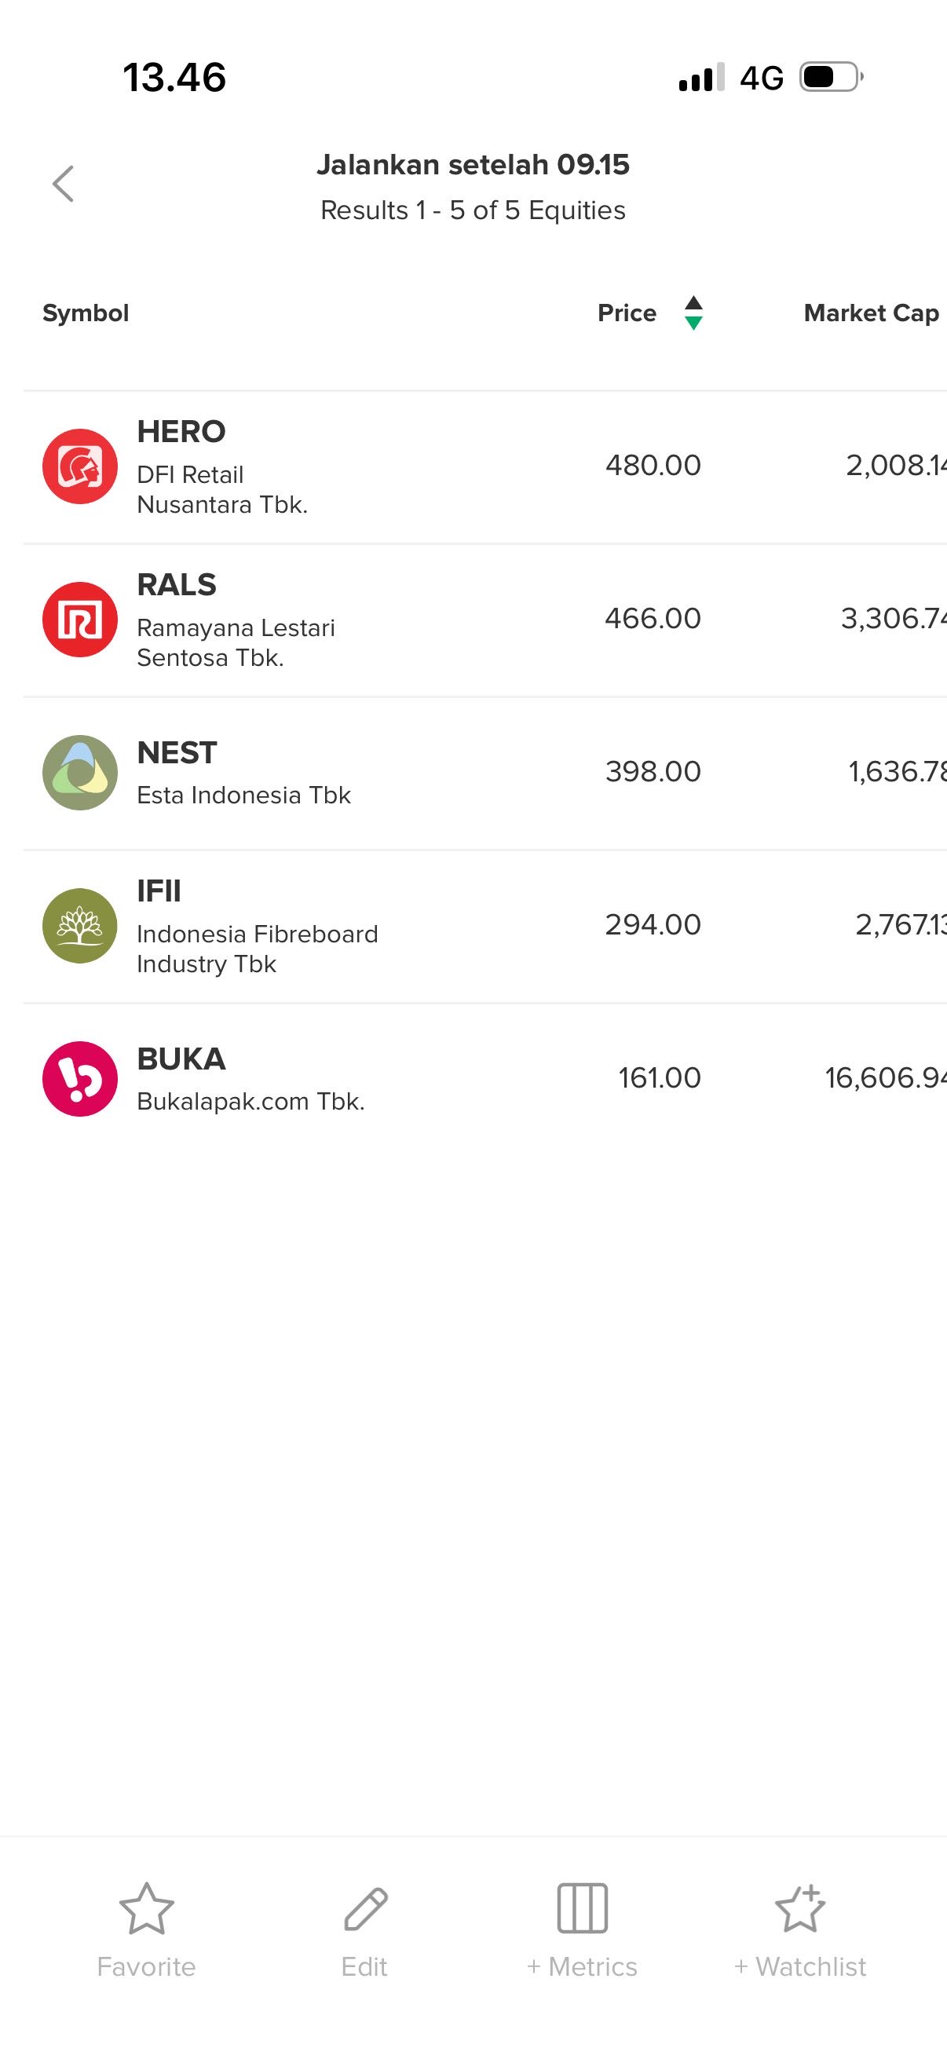
Task: Tap the RALS Ramayana logo
Action: (x=80, y=620)
